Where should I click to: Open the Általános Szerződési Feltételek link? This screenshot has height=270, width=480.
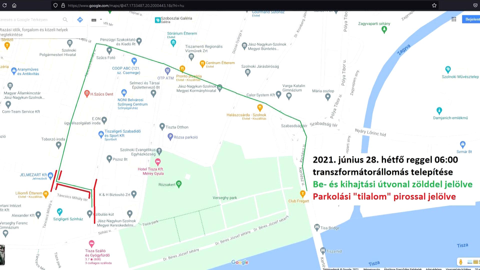(x=402, y=269)
